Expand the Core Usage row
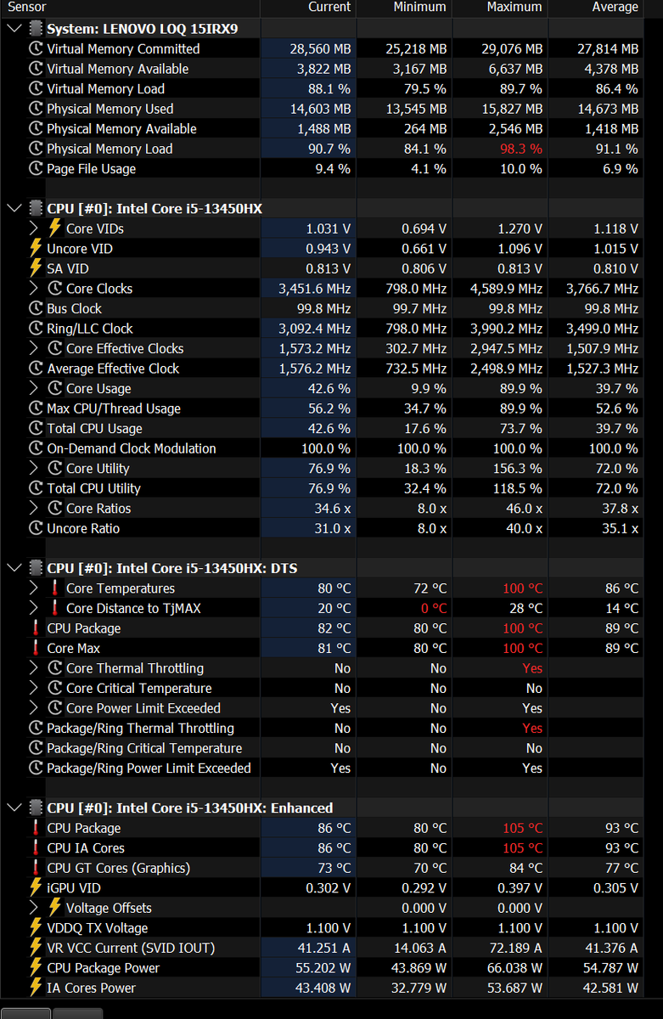 point(34,388)
